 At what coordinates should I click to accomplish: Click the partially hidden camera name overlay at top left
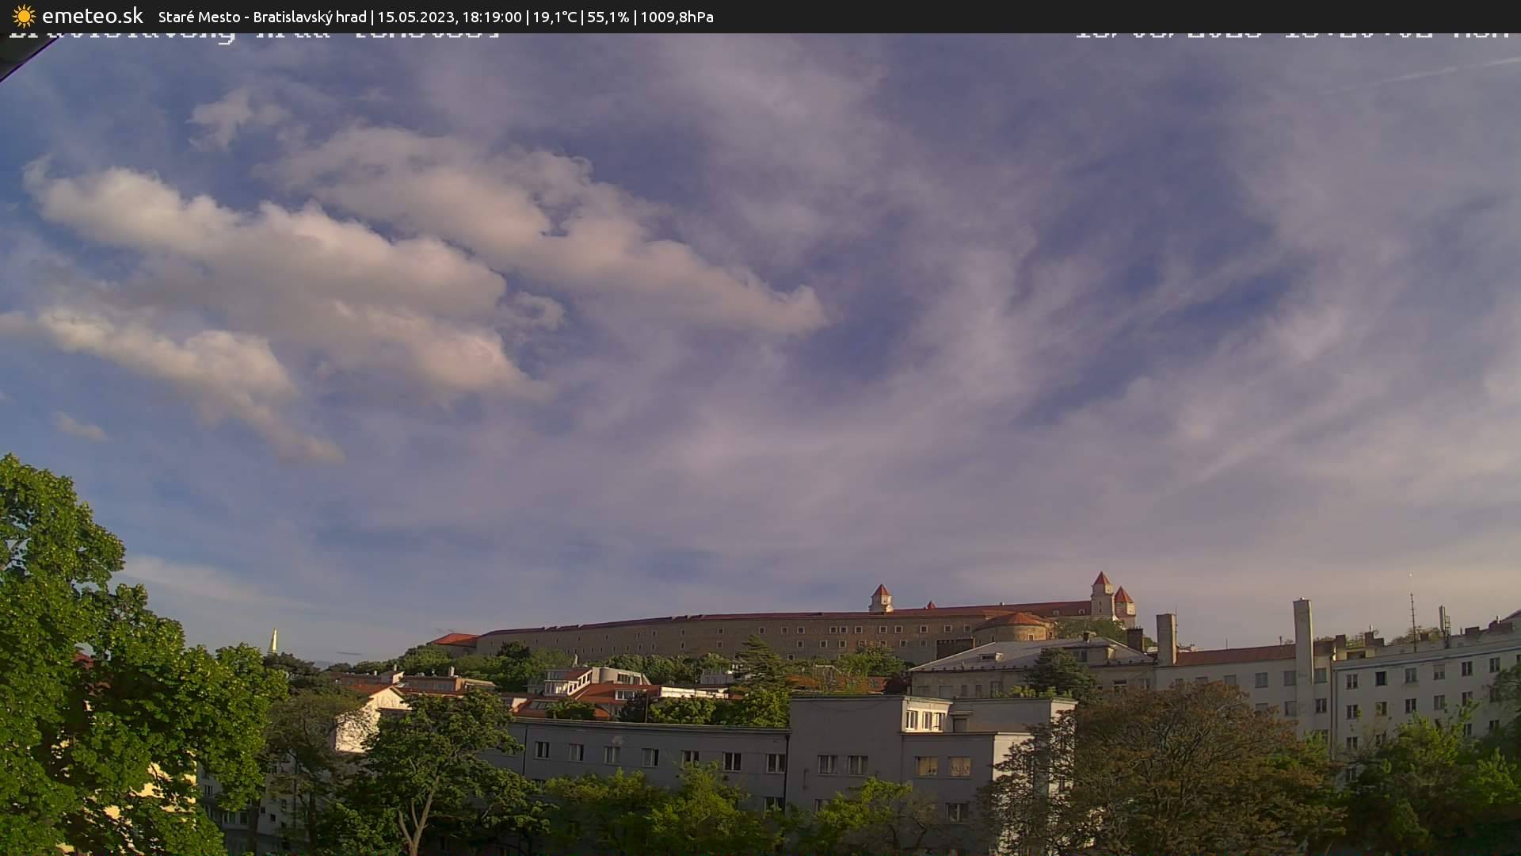(x=253, y=34)
